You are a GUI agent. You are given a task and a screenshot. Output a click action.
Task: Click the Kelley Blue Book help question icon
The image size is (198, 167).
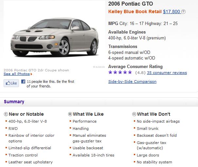[183, 12]
